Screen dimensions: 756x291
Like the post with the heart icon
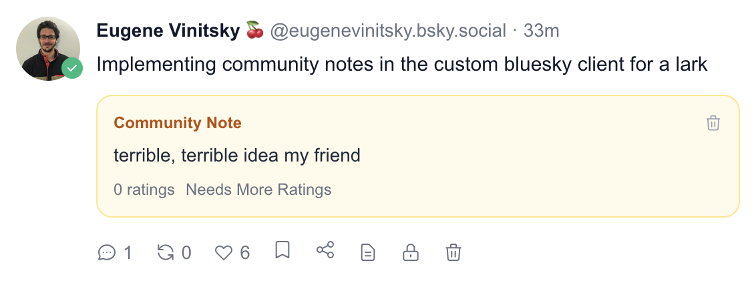tap(223, 252)
